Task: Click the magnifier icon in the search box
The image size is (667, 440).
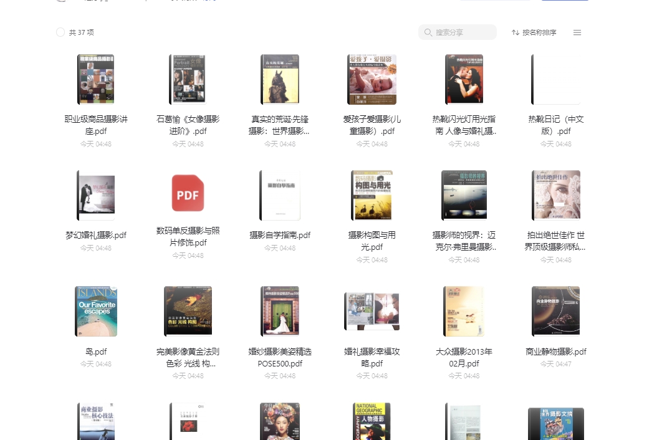Action: point(428,32)
